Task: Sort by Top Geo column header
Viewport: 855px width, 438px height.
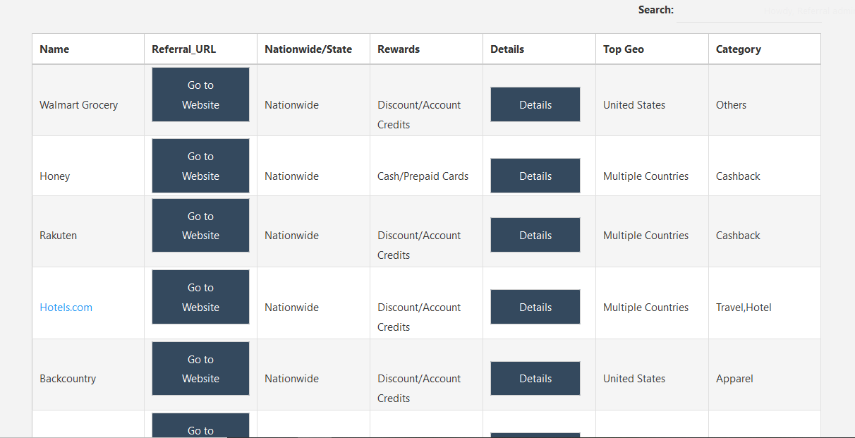Action: click(653, 49)
